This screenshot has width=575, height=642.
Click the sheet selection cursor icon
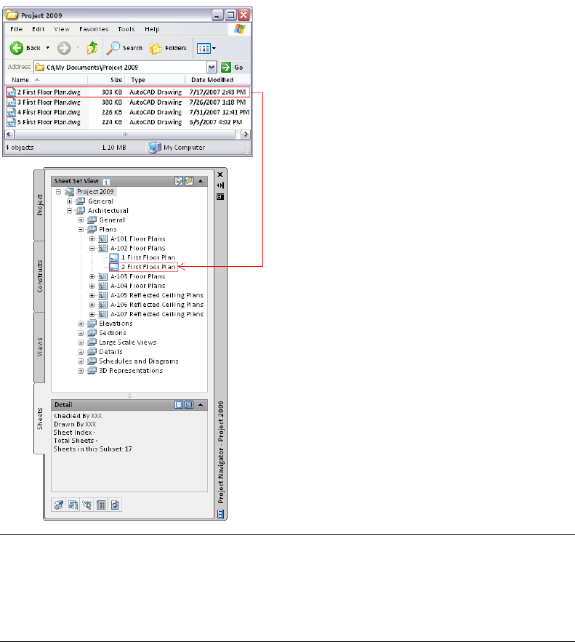87,505
